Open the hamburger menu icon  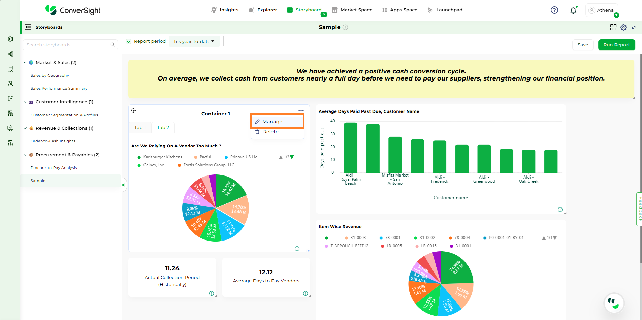pos(10,12)
